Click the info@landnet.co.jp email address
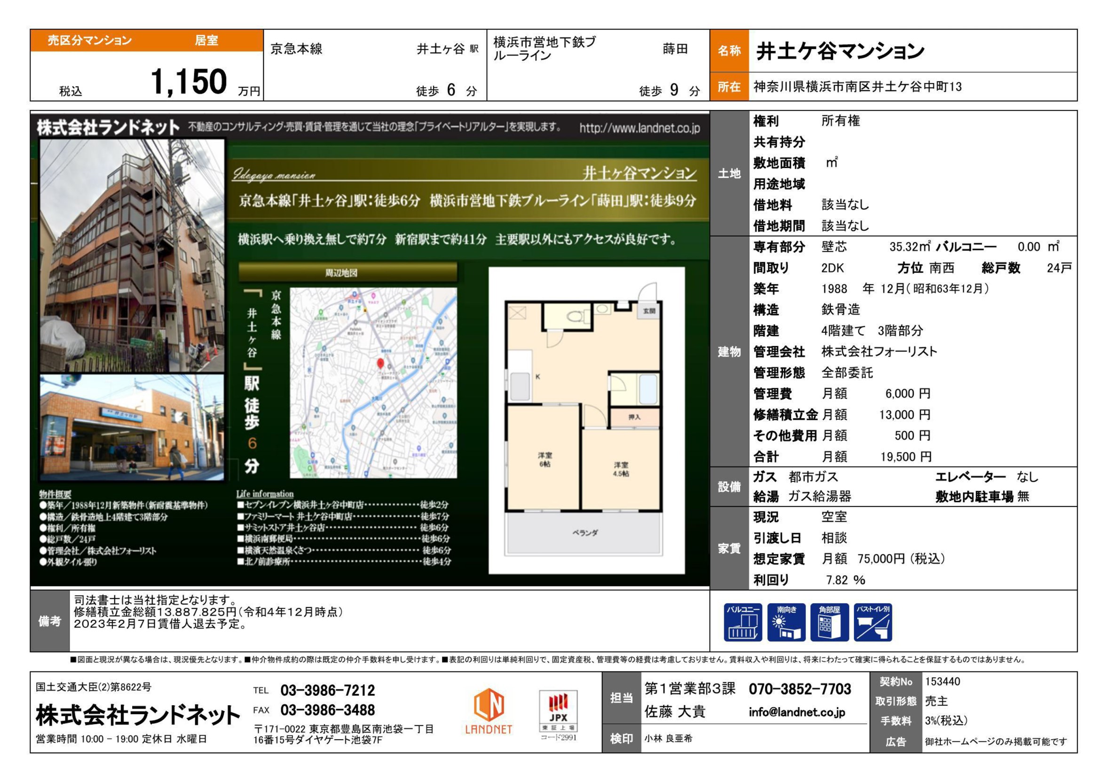Screen dimensions: 1104x780 coord(796,712)
